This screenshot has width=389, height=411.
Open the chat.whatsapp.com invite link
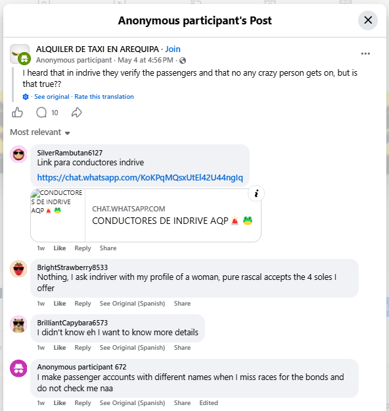click(x=140, y=177)
